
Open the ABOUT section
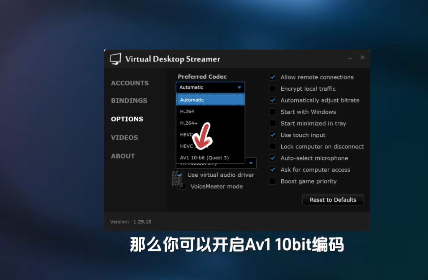point(123,156)
